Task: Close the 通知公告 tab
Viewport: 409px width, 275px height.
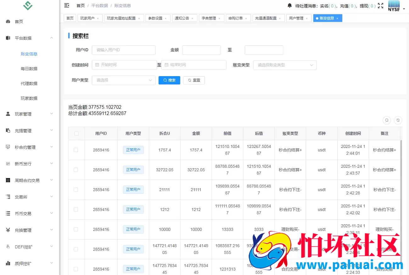Action: pyautogui.click(x=193, y=18)
